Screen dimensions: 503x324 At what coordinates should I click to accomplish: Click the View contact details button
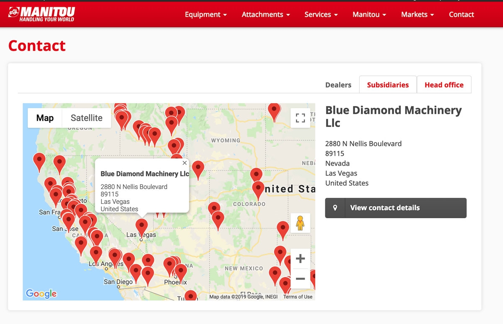(x=396, y=208)
